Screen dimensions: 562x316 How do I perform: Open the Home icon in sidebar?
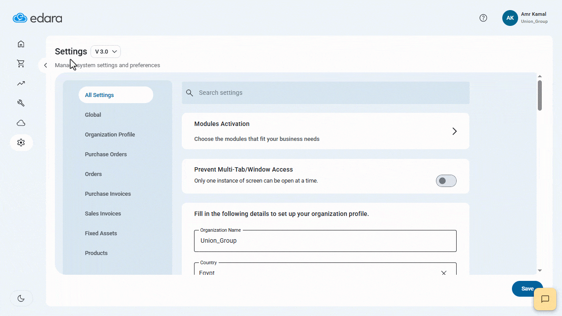(x=21, y=44)
